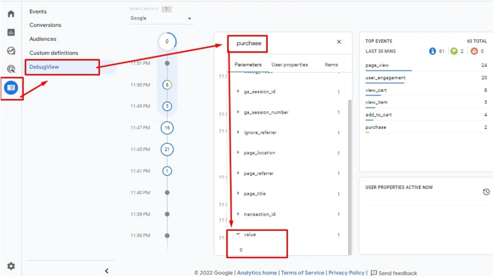Click the Privacy Policy link
This screenshot has width=493, height=276.
[346, 273]
